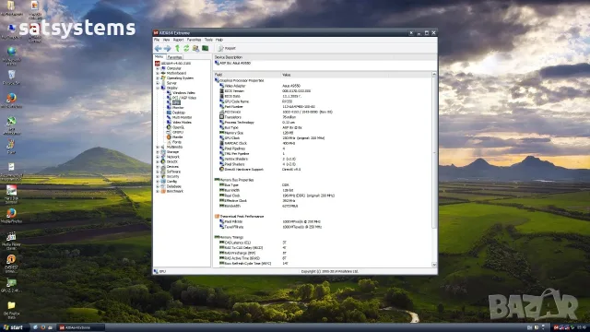Open the View menu
This screenshot has height=332, width=590.
[x=166, y=40]
